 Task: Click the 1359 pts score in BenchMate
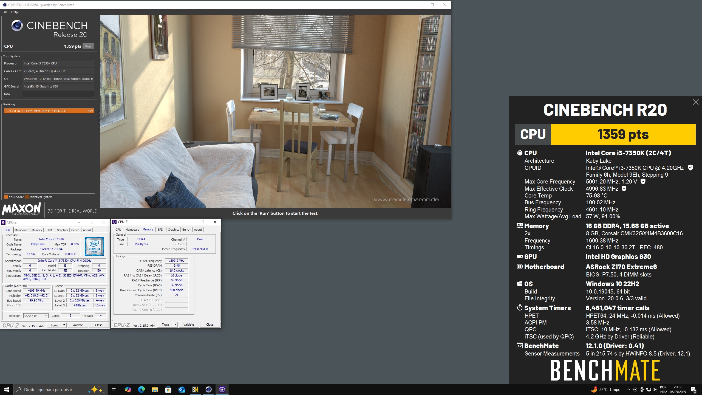pos(623,134)
